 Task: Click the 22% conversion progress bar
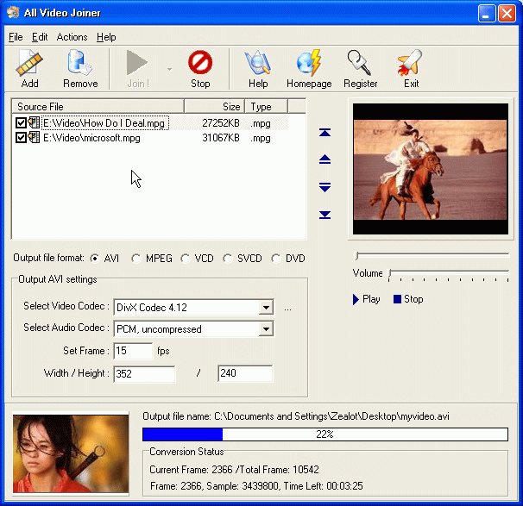(x=325, y=434)
